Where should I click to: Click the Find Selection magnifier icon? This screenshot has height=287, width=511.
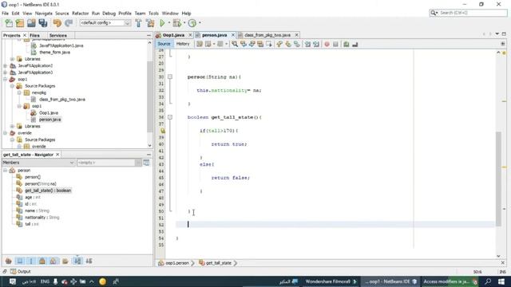(x=235, y=44)
